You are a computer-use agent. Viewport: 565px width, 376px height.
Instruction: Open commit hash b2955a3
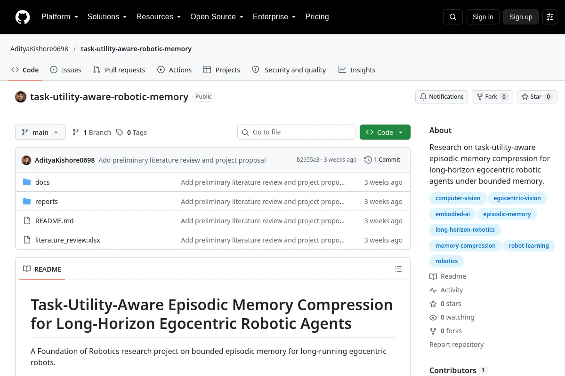pos(308,160)
